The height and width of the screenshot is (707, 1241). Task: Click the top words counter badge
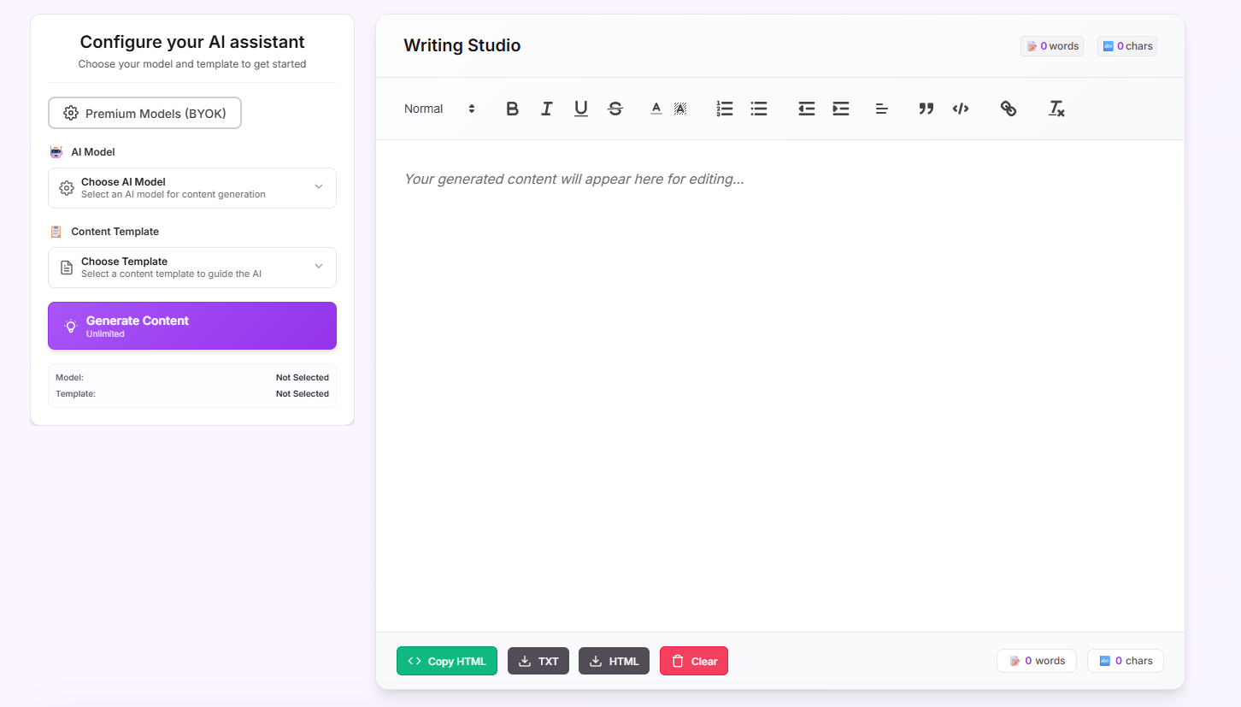(1052, 46)
